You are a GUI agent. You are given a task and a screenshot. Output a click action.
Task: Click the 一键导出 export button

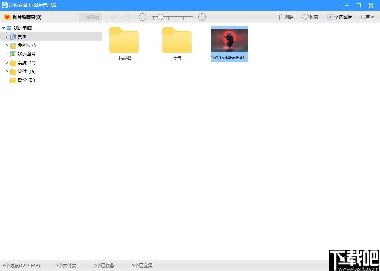point(90,17)
